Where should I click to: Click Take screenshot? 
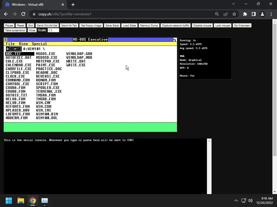click(15, 30)
